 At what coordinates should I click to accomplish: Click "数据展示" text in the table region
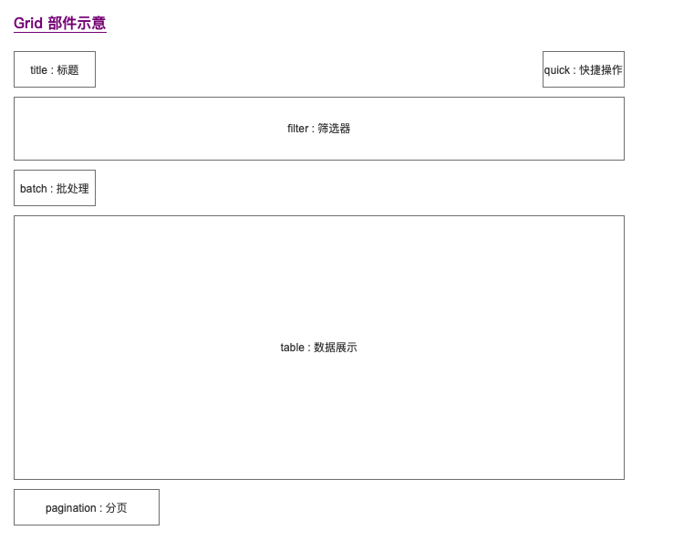click(x=336, y=348)
